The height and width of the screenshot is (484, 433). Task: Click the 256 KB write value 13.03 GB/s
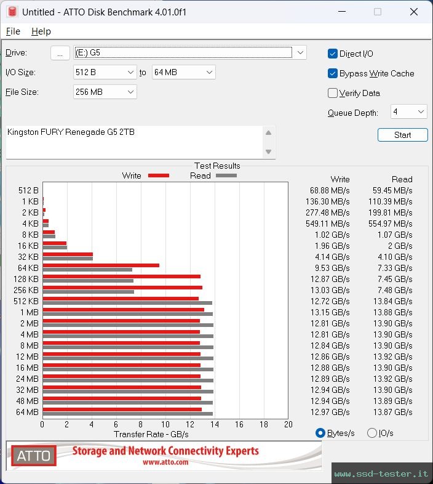point(330,290)
